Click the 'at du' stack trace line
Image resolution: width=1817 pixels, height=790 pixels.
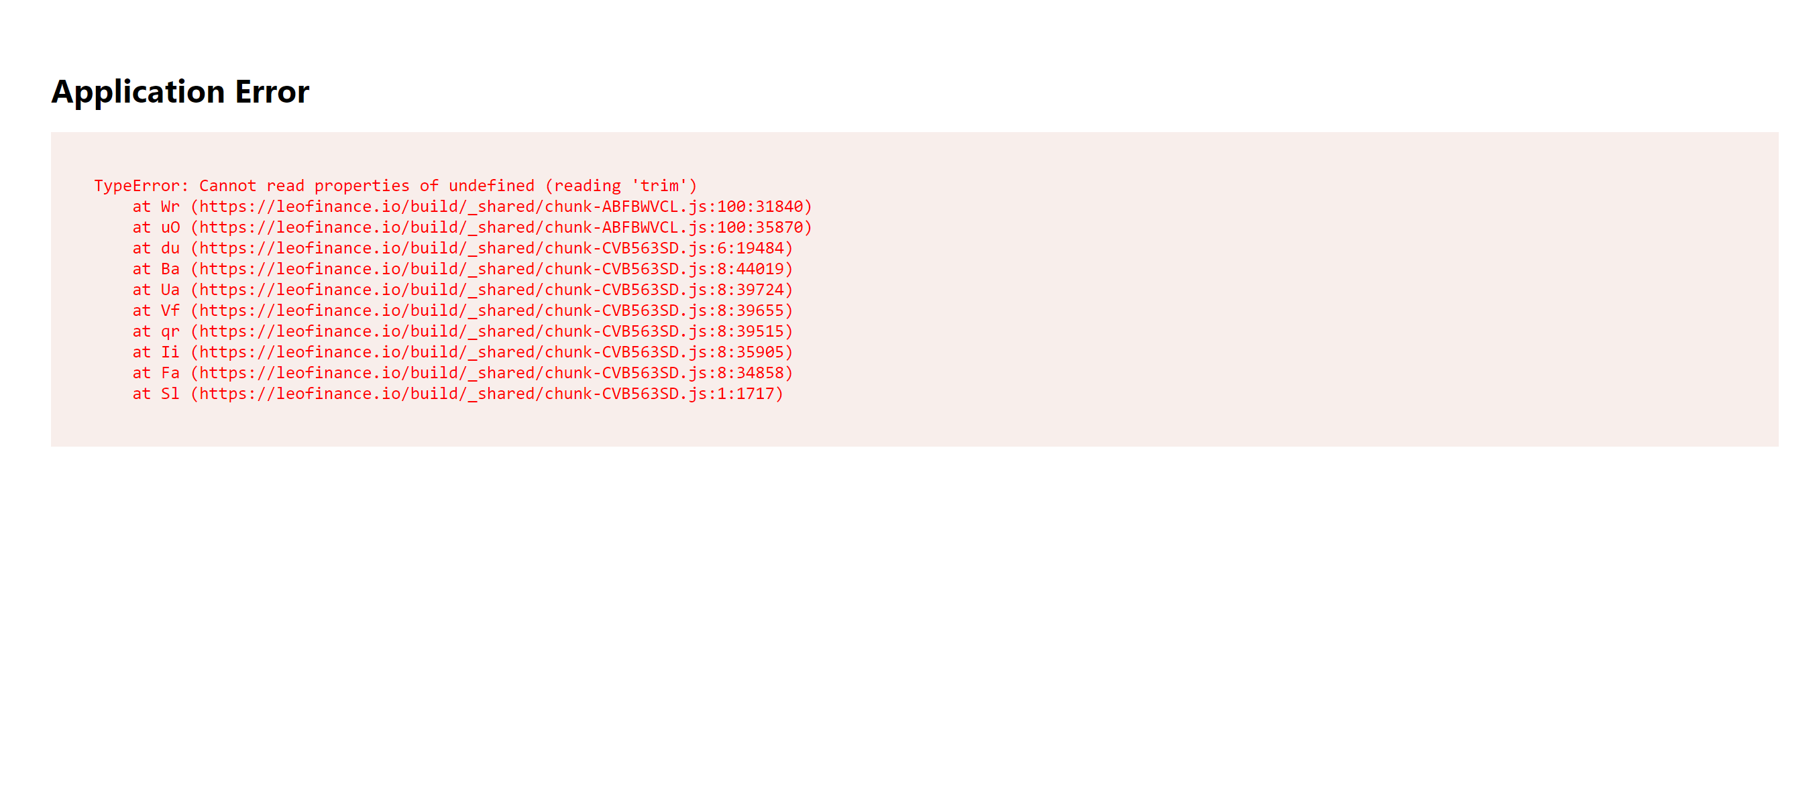click(x=463, y=248)
